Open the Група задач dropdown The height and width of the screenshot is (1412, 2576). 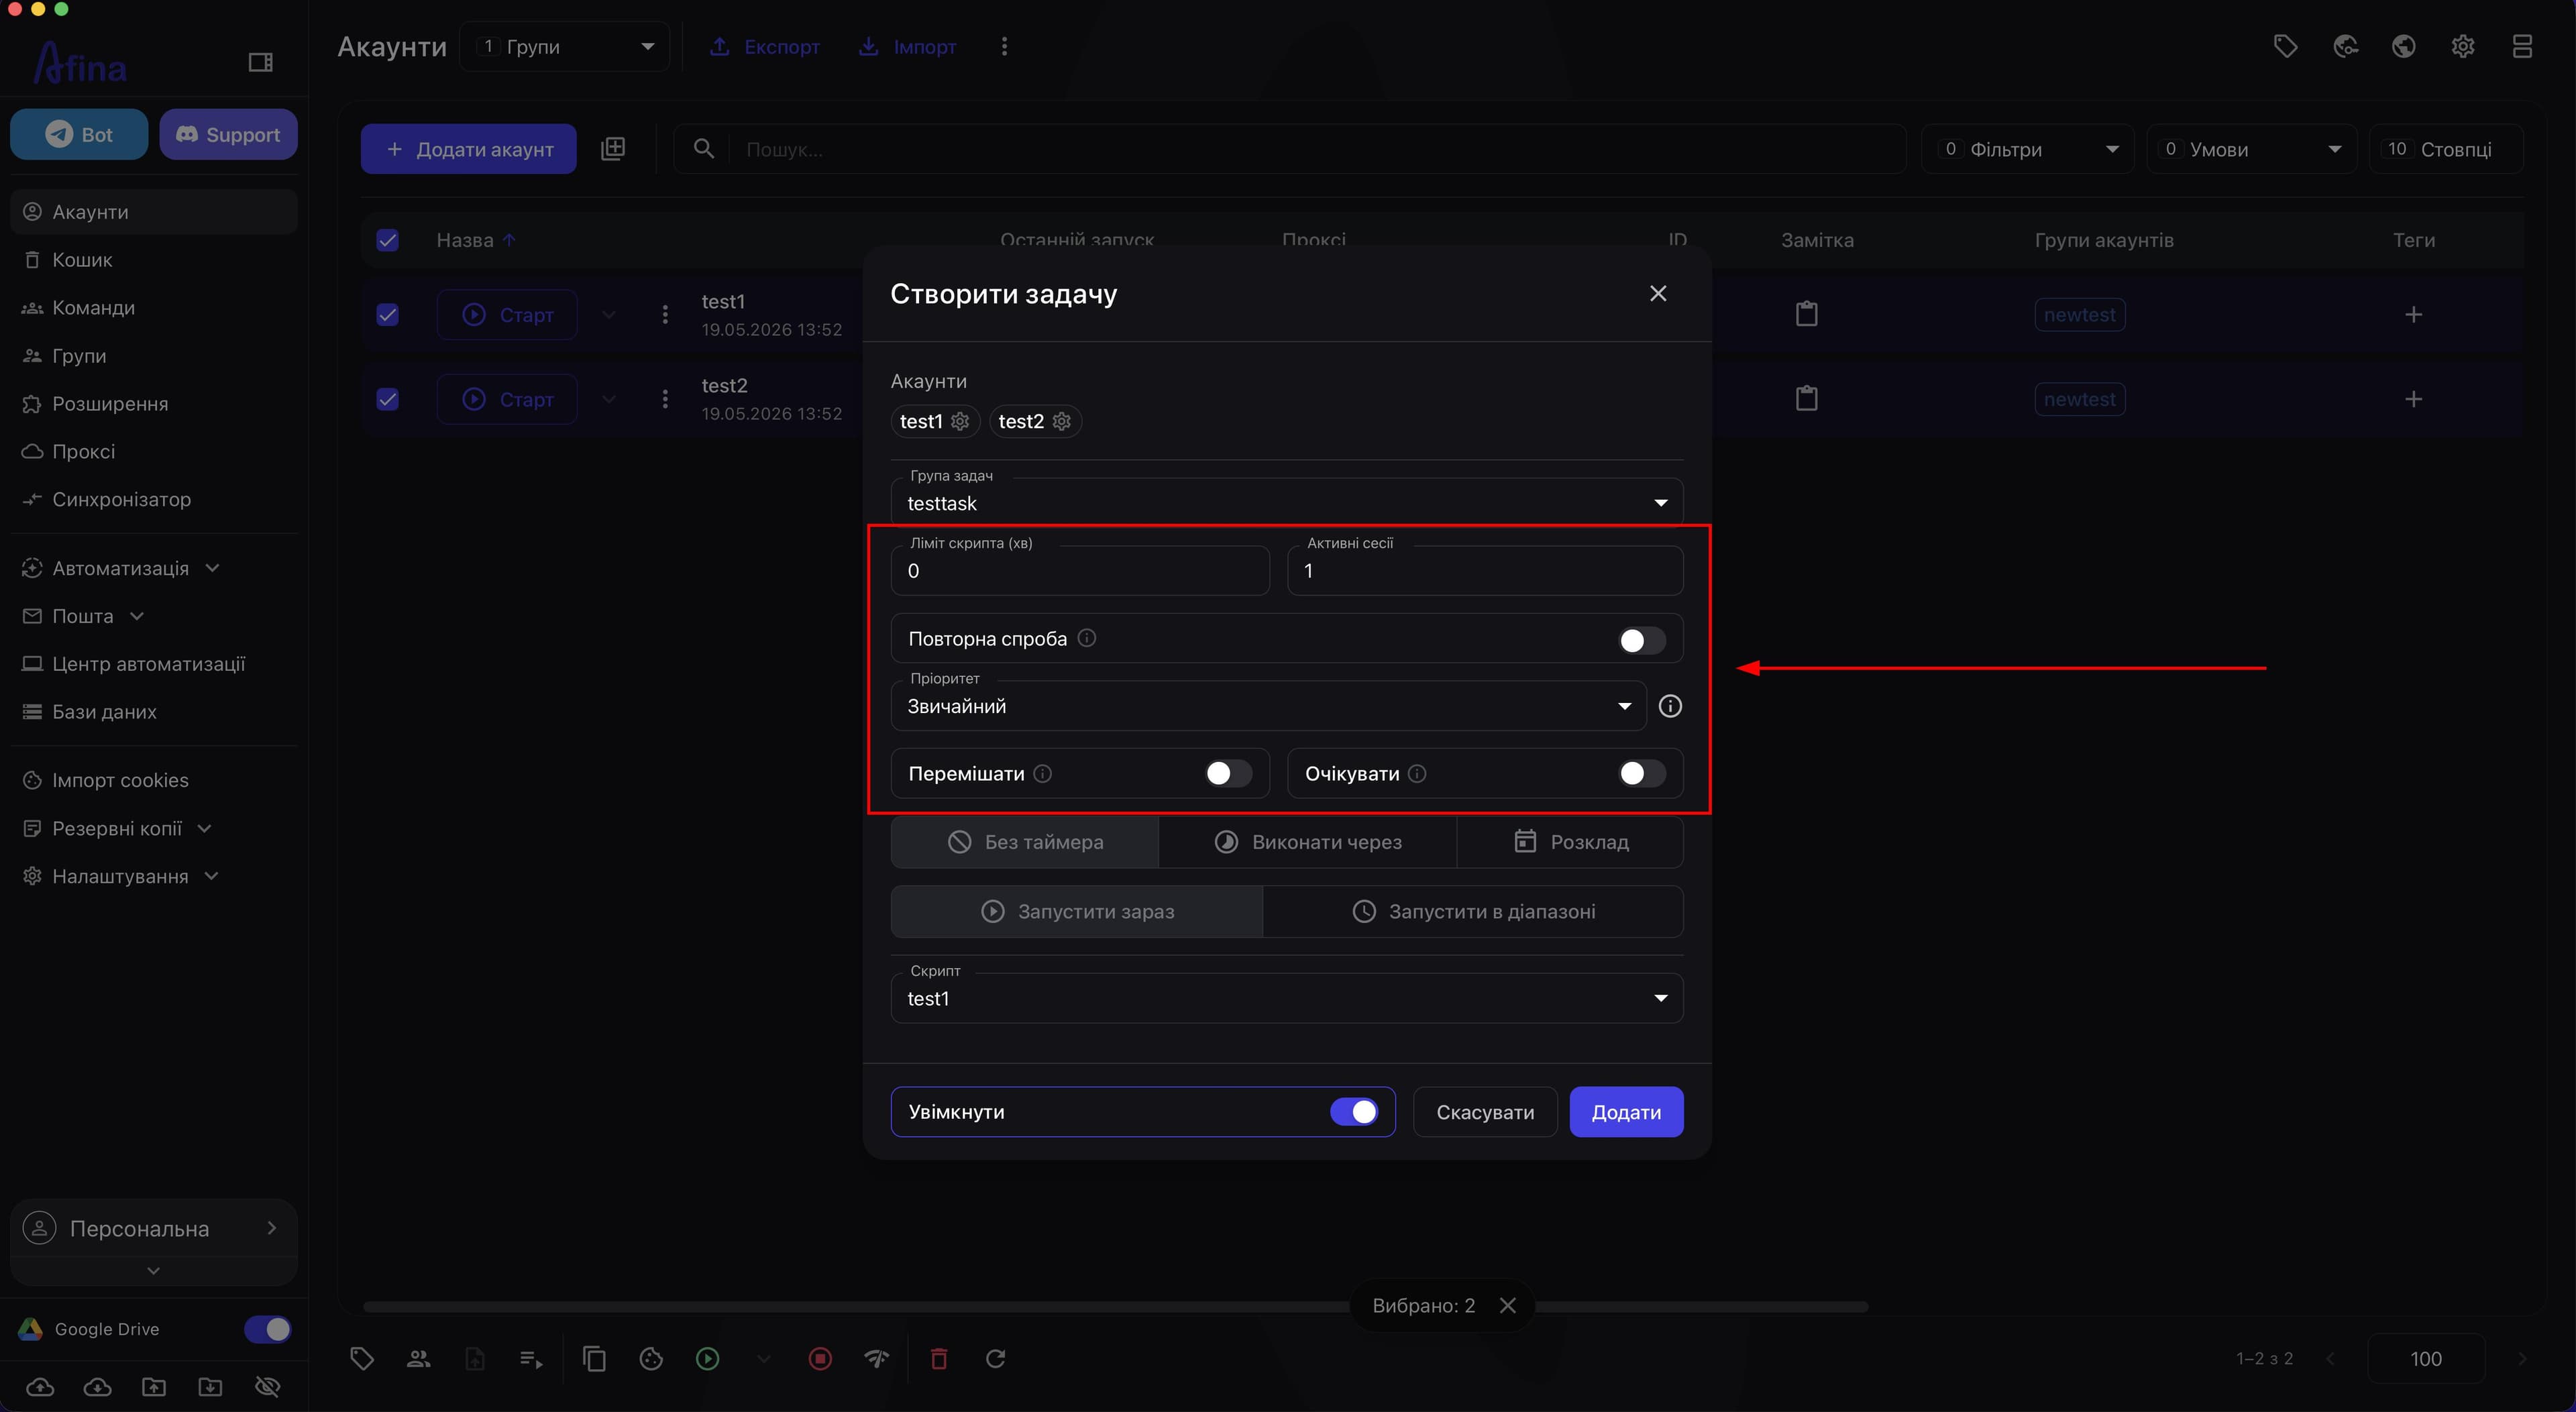pyautogui.click(x=1286, y=502)
